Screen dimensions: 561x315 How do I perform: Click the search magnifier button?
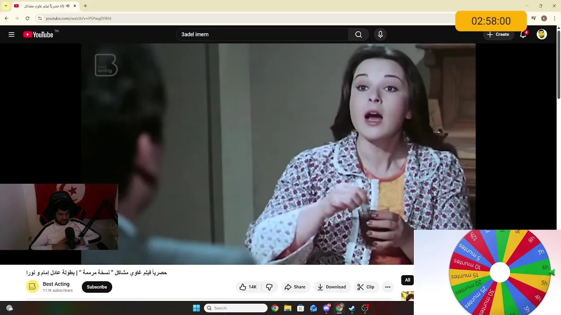click(x=359, y=35)
